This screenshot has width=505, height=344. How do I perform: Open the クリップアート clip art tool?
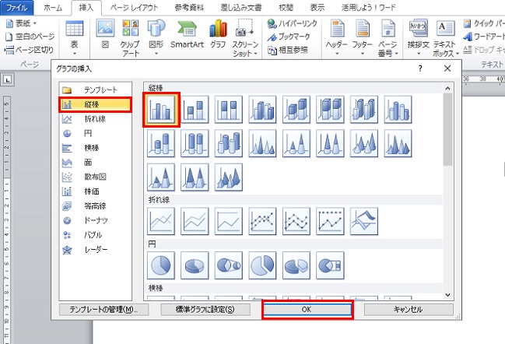click(x=131, y=37)
